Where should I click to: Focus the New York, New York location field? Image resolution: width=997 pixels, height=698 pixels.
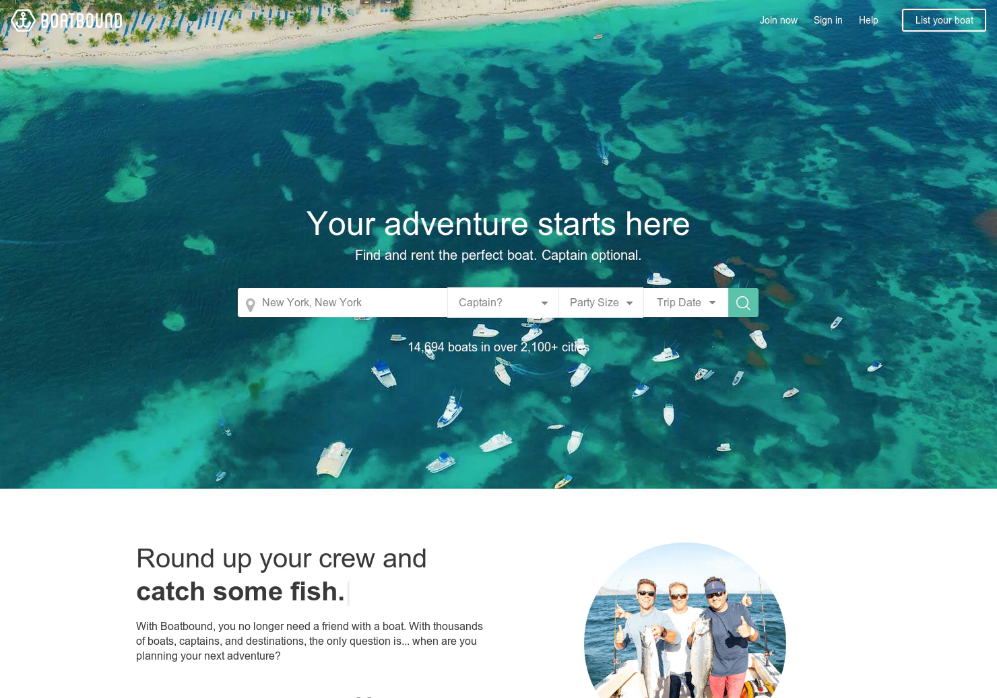343,303
